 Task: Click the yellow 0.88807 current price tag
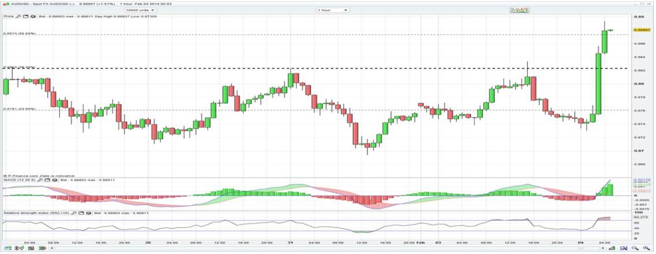click(642, 30)
